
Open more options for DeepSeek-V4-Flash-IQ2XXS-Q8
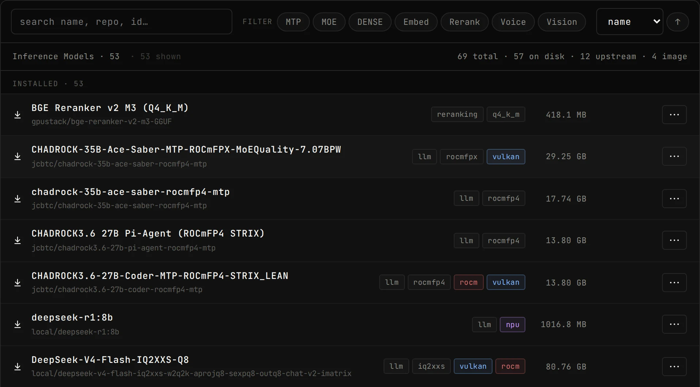point(674,367)
